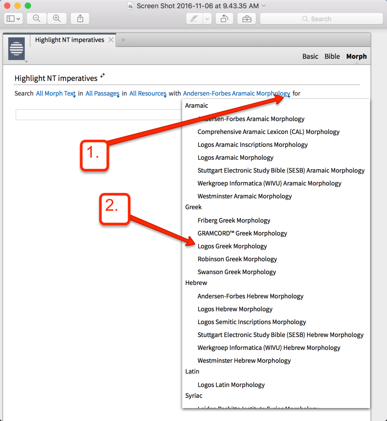Zoom in on the screenshot document
The height and width of the screenshot is (421, 387).
point(57,18)
